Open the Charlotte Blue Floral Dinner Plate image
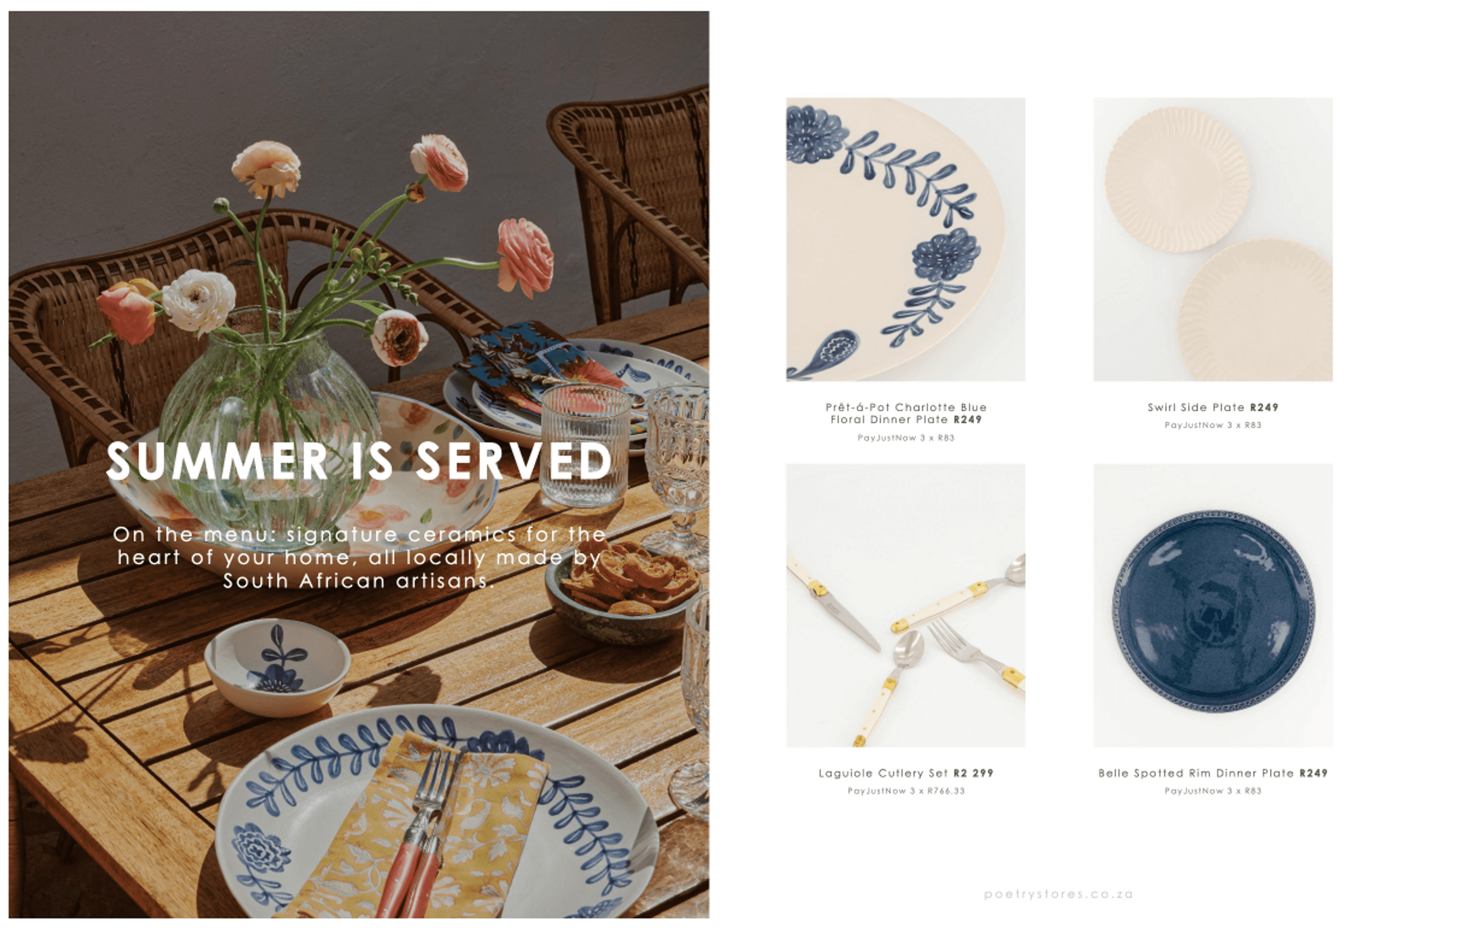The height and width of the screenshot is (928, 1470). 905,239
